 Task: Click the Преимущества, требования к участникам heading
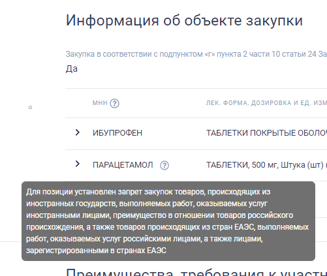coord(196,272)
